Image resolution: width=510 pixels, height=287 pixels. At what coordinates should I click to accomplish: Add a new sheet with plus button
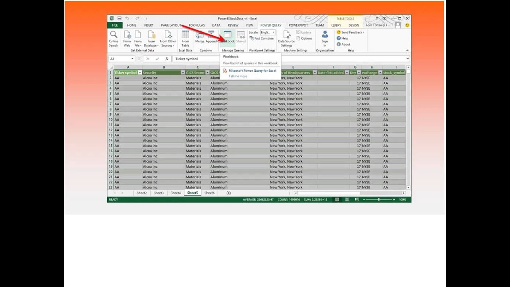pos(229,193)
